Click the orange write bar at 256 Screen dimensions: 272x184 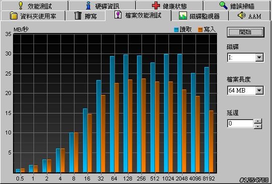(143, 125)
